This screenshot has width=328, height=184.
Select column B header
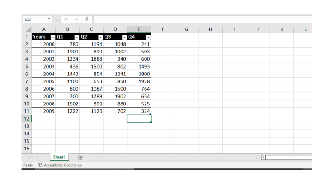[68, 29]
